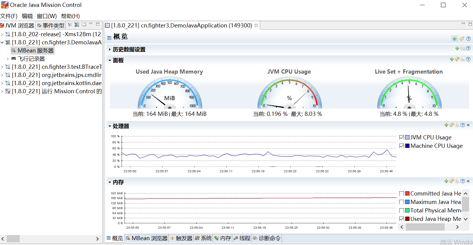Click the accessibility icon in 面板 section
This screenshot has width=473, height=245.
point(463,59)
